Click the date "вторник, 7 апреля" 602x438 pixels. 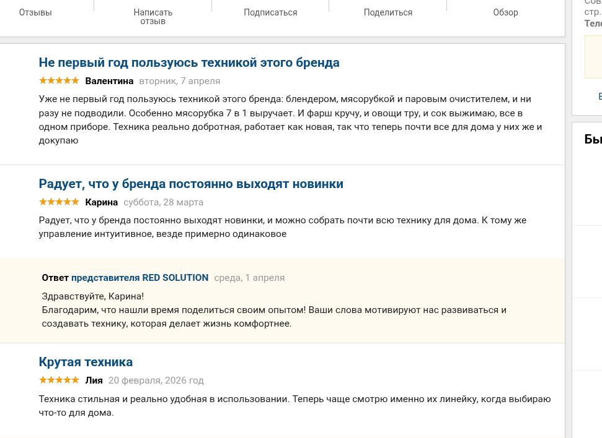coord(180,81)
